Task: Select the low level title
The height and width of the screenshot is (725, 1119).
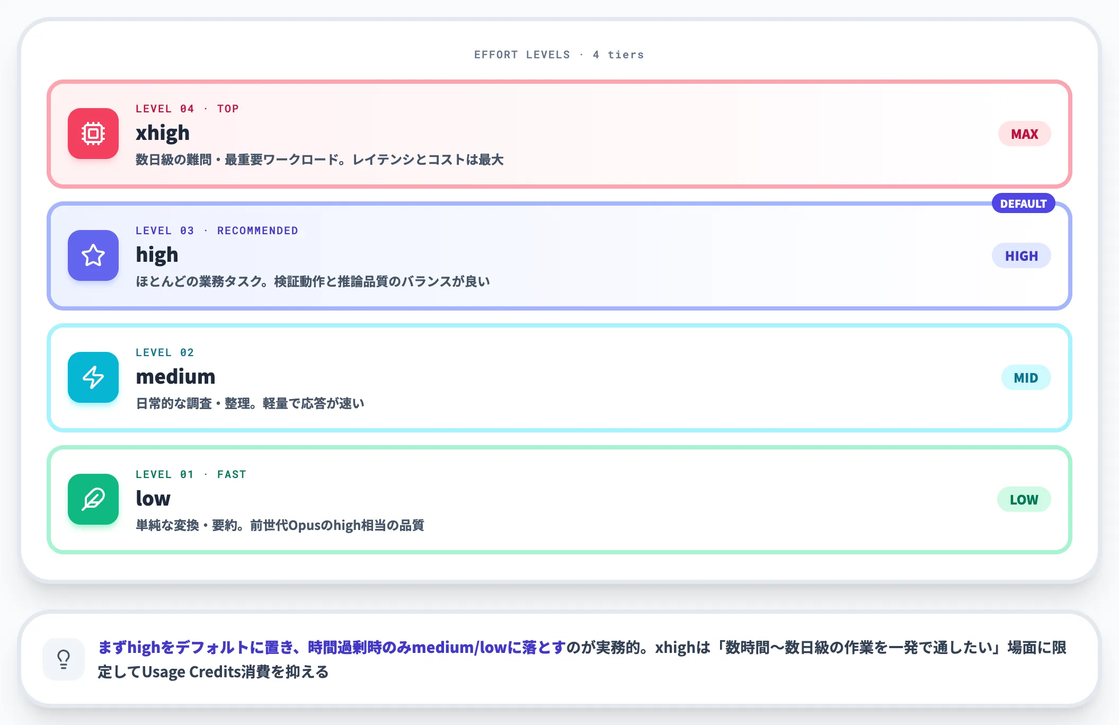Action: tap(153, 498)
